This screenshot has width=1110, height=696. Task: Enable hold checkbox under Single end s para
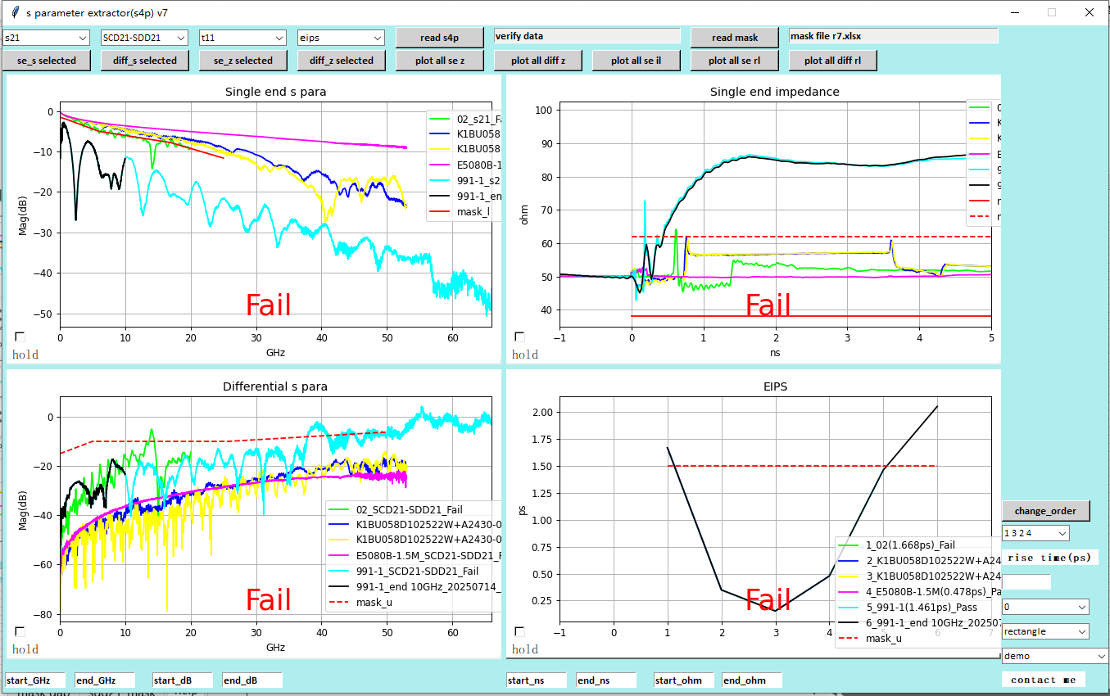coord(20,337)
